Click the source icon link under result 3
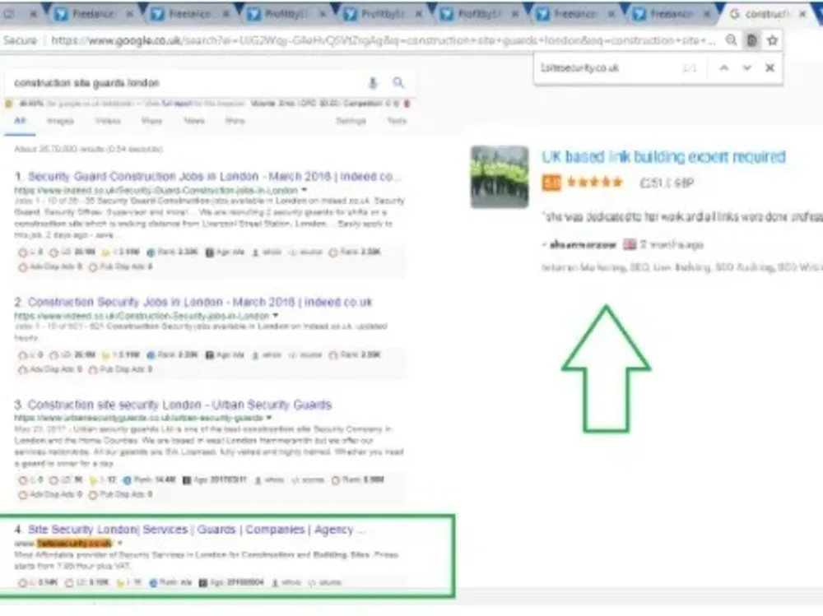Image resolution: width=823 pixels, height=616 pixels. point(308,480)
